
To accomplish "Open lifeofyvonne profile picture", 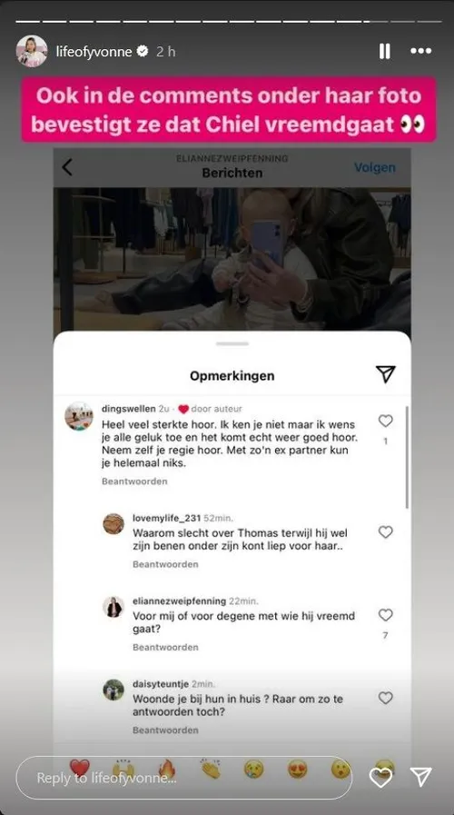I will pos(32,51).
